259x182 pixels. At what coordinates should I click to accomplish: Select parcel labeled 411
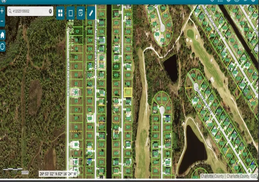tap(116, 93)
